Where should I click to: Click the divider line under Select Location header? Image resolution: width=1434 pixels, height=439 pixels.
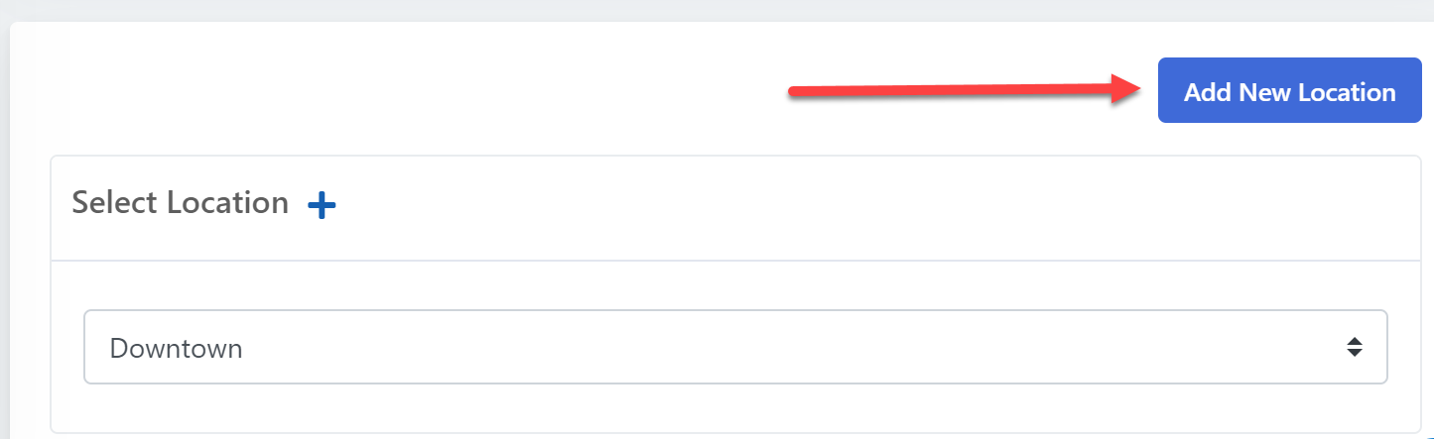tap(734, 261)
